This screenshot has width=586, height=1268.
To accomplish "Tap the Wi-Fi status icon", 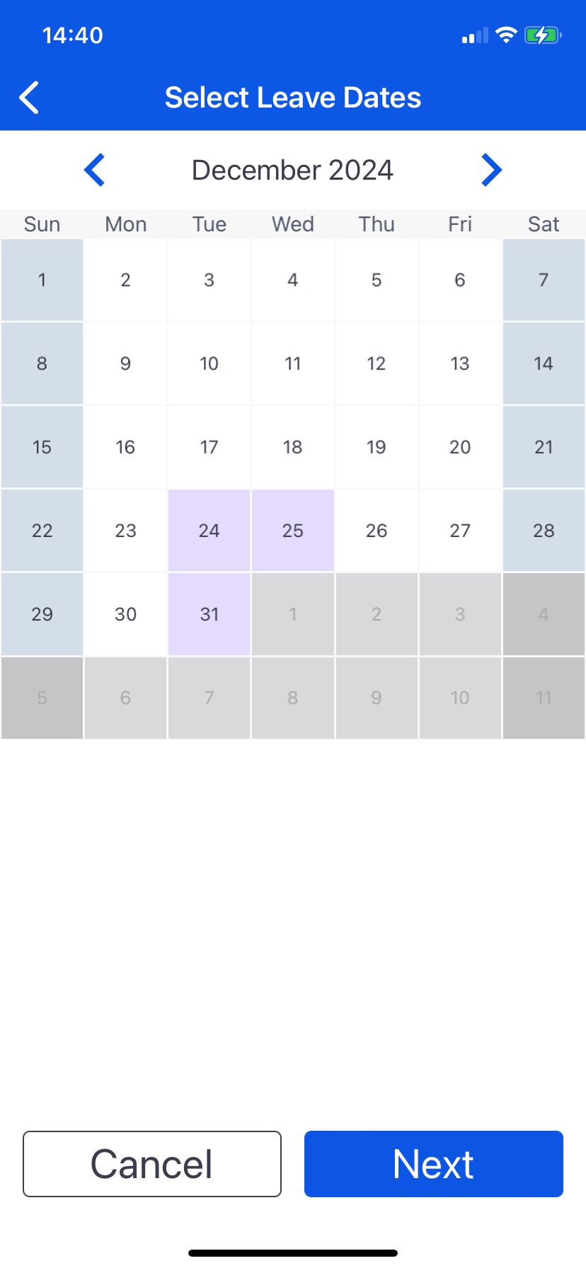I will tap(506, 35).
